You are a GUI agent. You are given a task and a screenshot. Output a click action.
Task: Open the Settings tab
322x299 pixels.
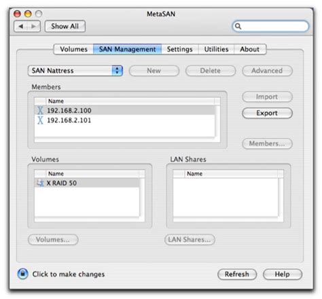[180, 49]
